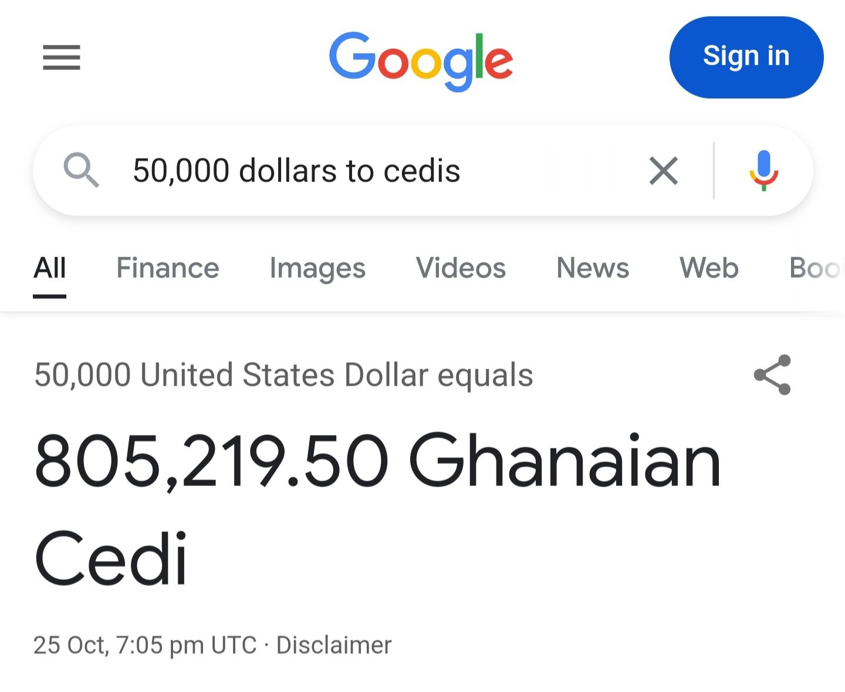This screenshot has height=692, width=845.
Task: Click the Google logo
Action: (x=421, y=60)
